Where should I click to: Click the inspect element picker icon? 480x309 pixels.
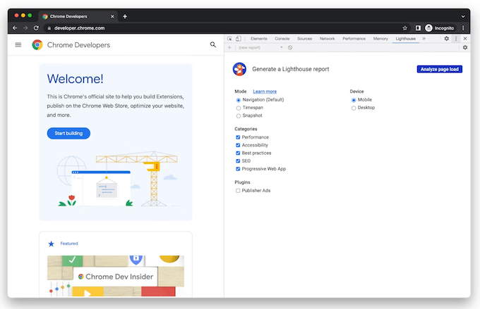(x=230, y=39)
